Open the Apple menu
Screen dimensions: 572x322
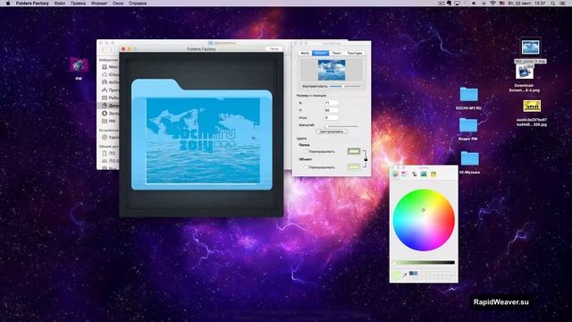pyautogui.click(x=8, y=3)
